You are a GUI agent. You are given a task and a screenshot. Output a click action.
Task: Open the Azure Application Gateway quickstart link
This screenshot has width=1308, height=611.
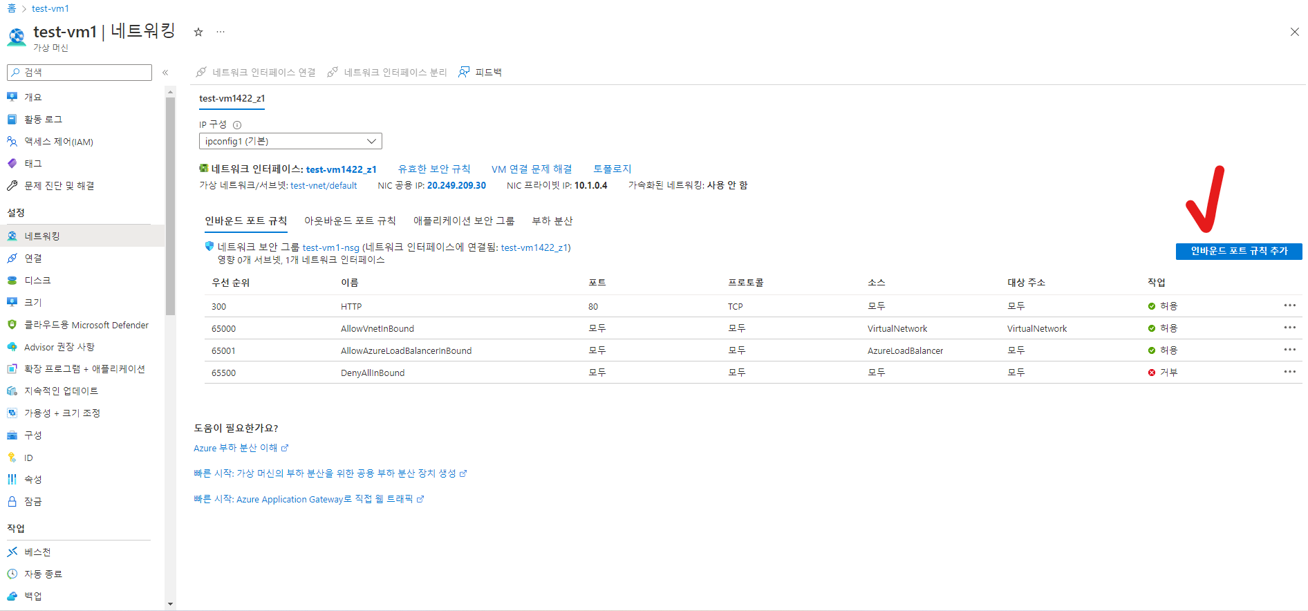[x=309, y=499]
